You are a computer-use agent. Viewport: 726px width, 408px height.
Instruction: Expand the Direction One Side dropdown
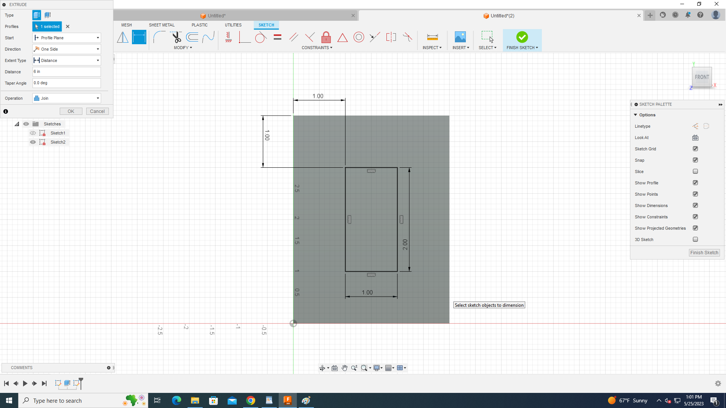point(67,49)
